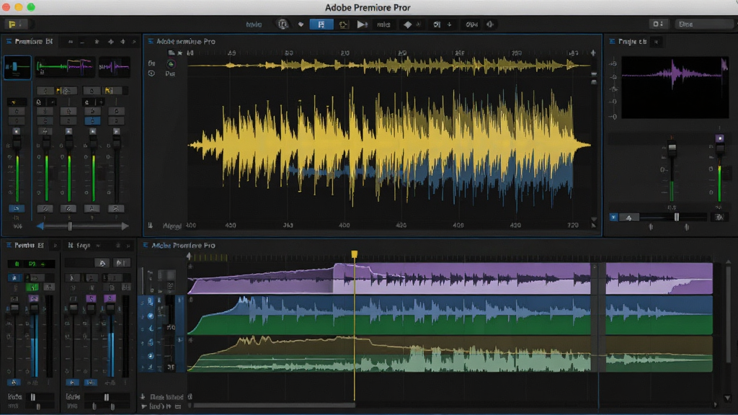Toggle the eye icon in waveform panel sidebar
The width and height of the screenshot is (738, 415).
(x=151, y=73)
